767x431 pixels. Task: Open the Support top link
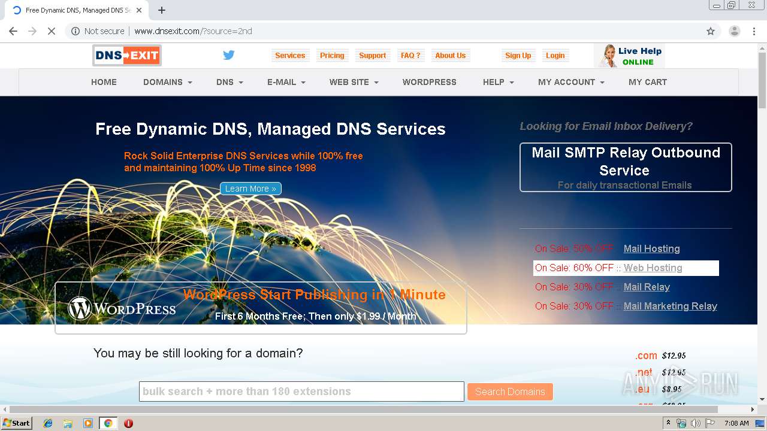[x=372, y=56]
